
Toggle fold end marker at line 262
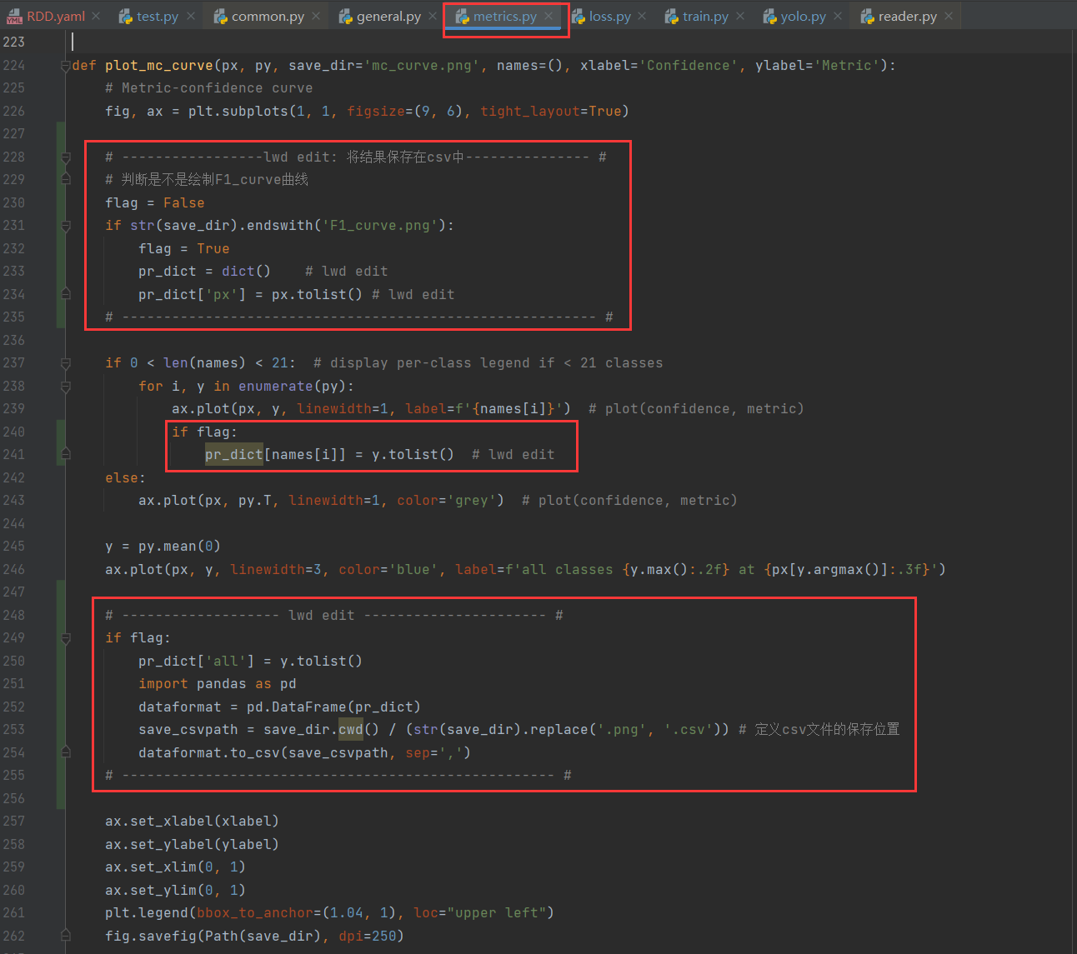coord(66,936)
